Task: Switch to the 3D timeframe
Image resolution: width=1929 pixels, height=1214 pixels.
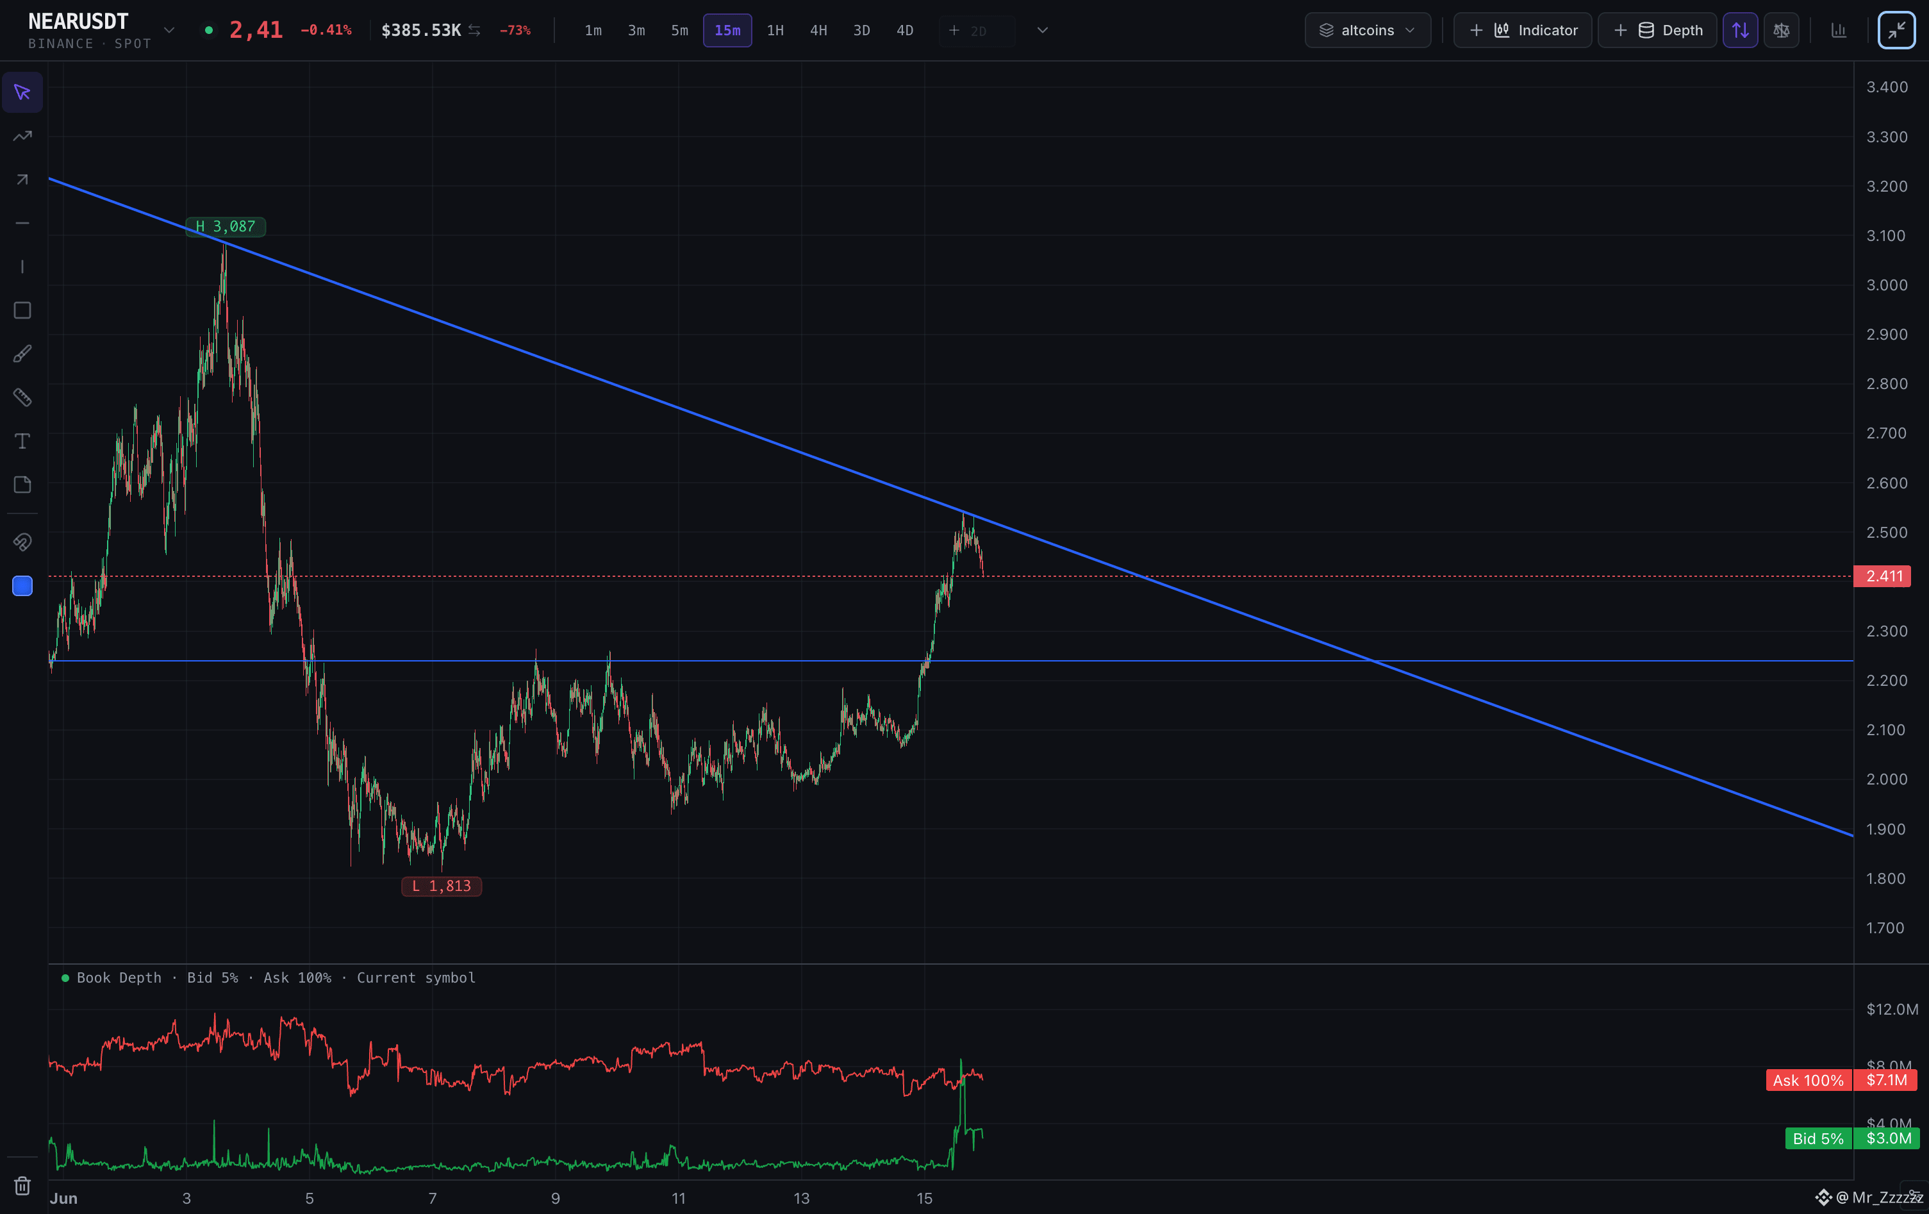Action: click(862, 31)
